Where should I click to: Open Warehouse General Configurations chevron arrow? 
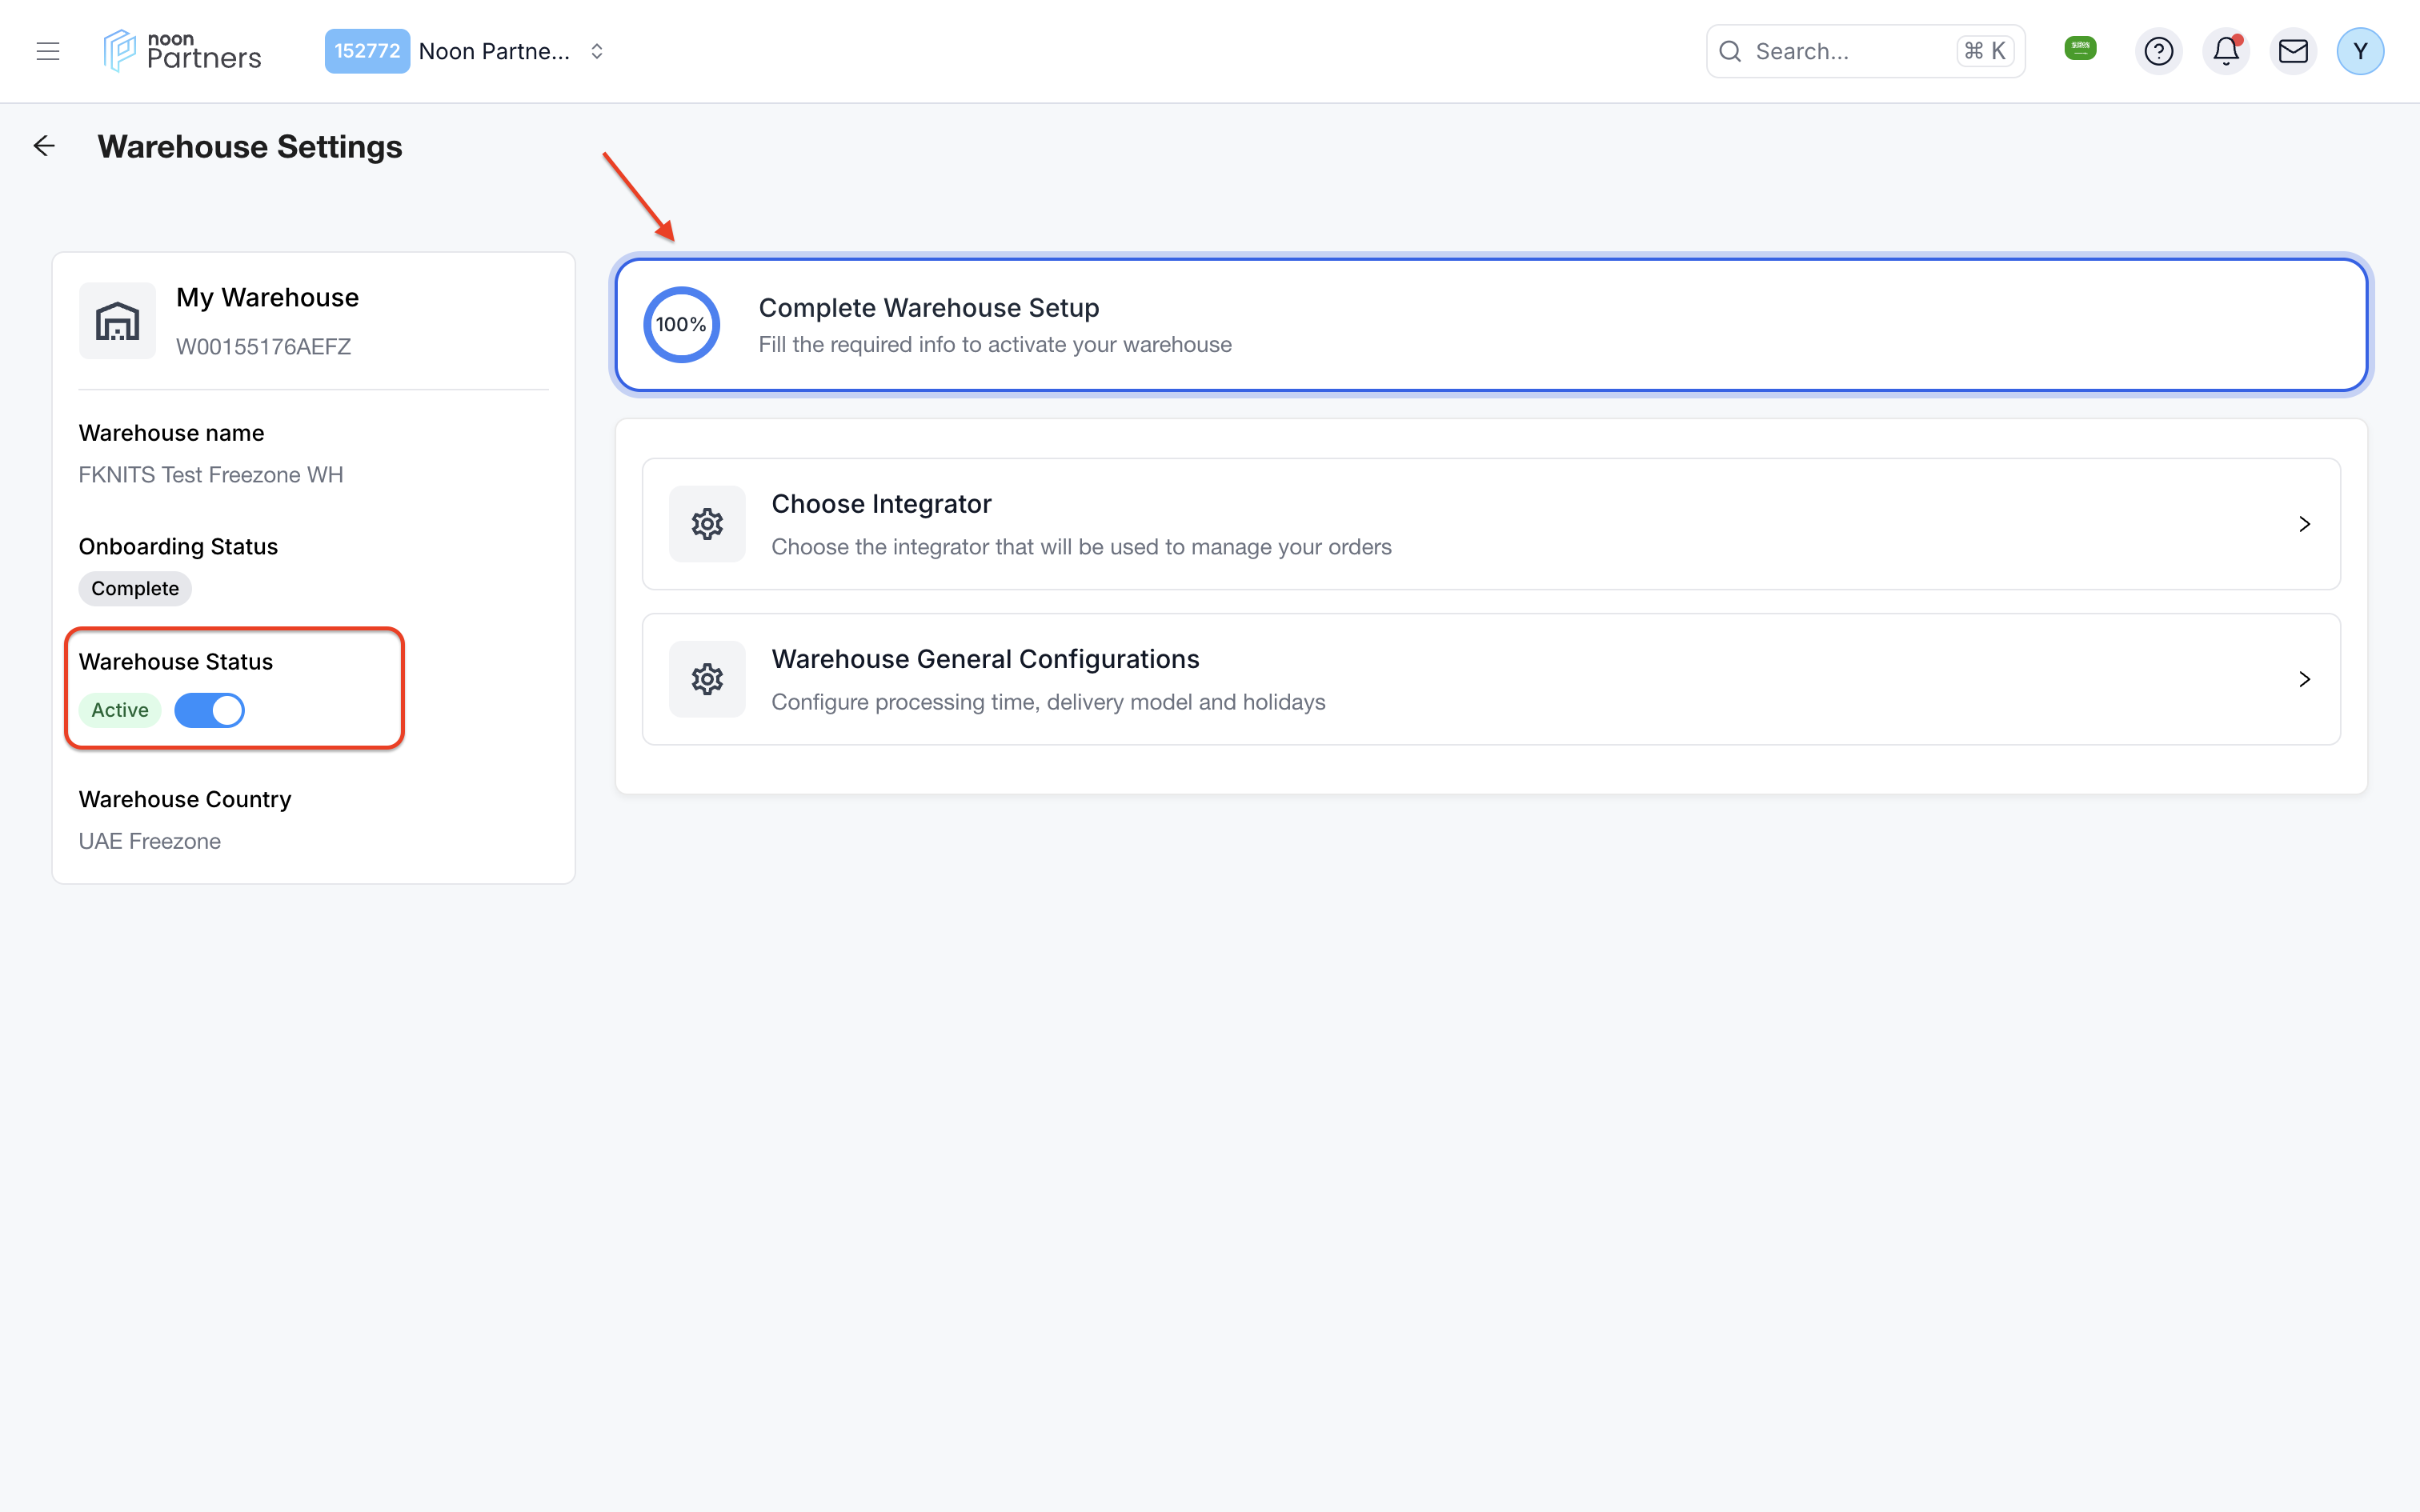(x=2304, y=679)
